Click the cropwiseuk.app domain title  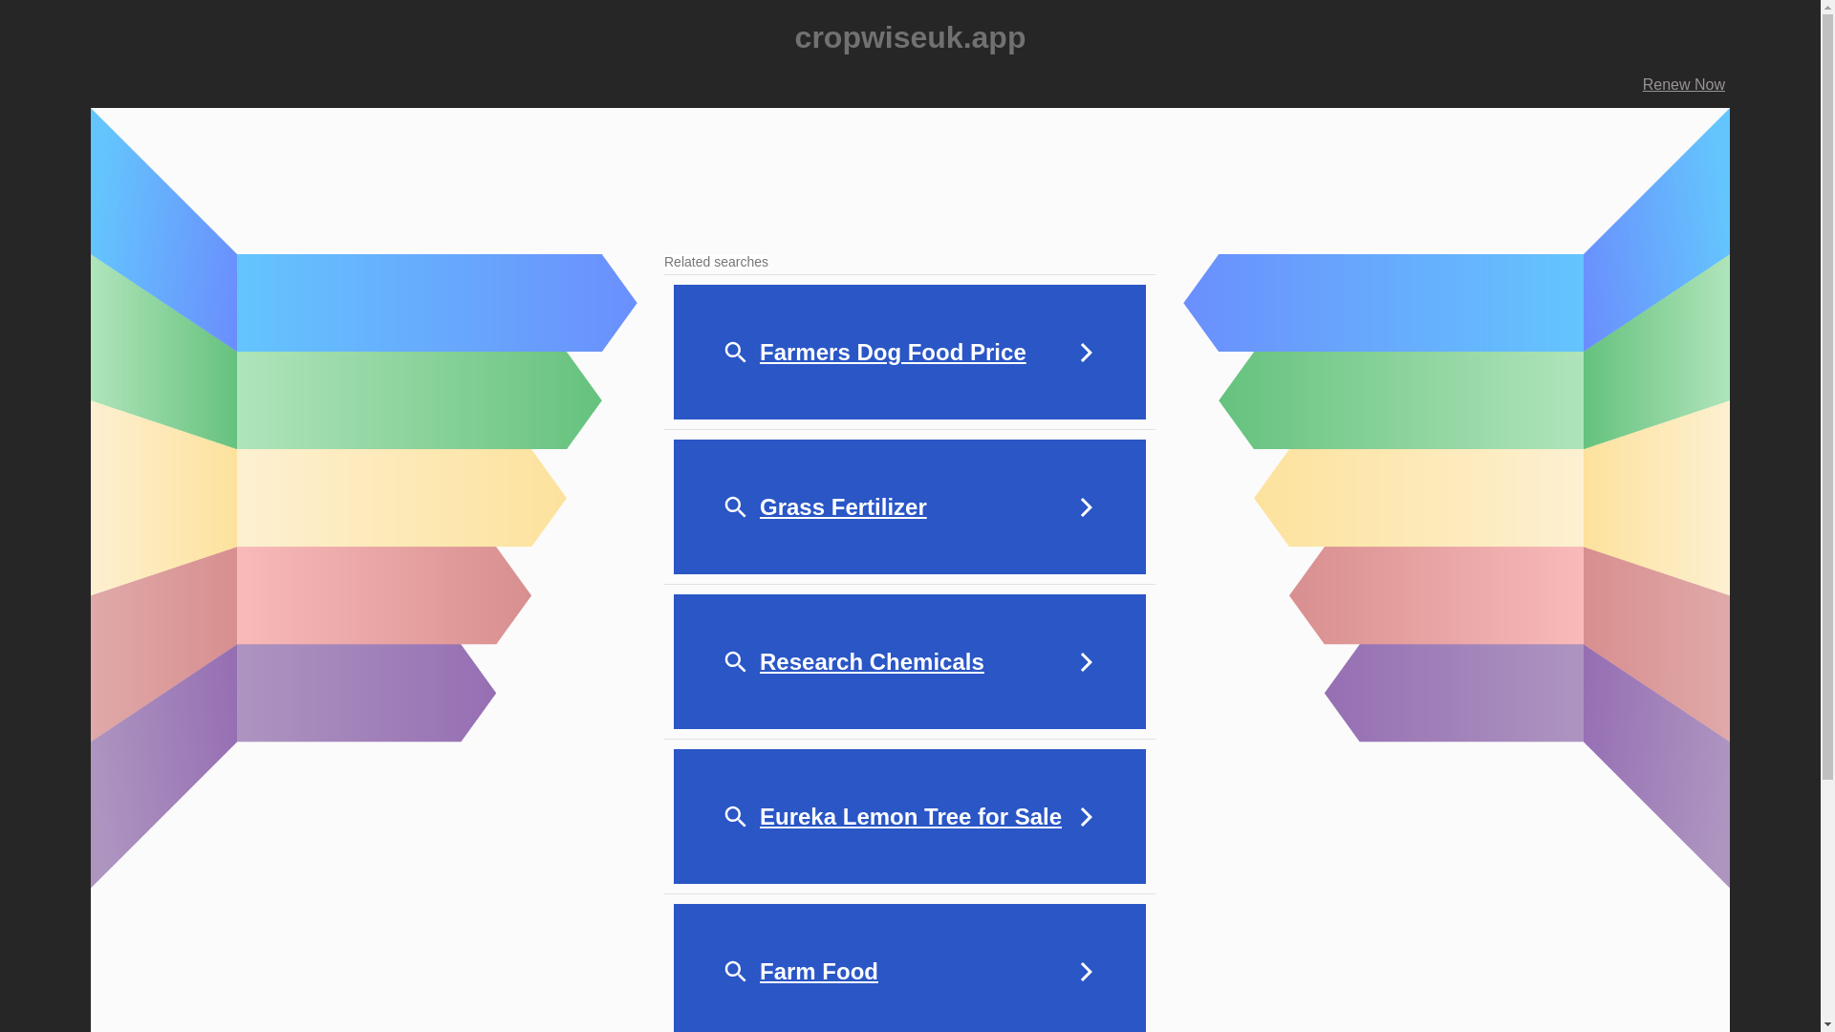click(x=910, y=37)
